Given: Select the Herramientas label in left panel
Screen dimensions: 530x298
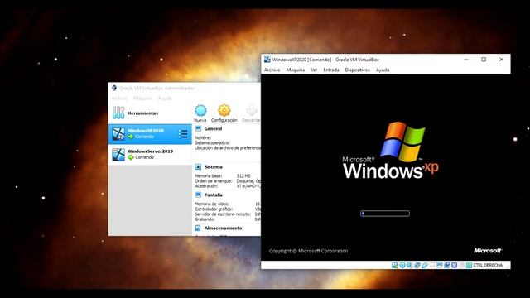Looking at the screenshot, I should pyautogui.click(x=142, y=113).
